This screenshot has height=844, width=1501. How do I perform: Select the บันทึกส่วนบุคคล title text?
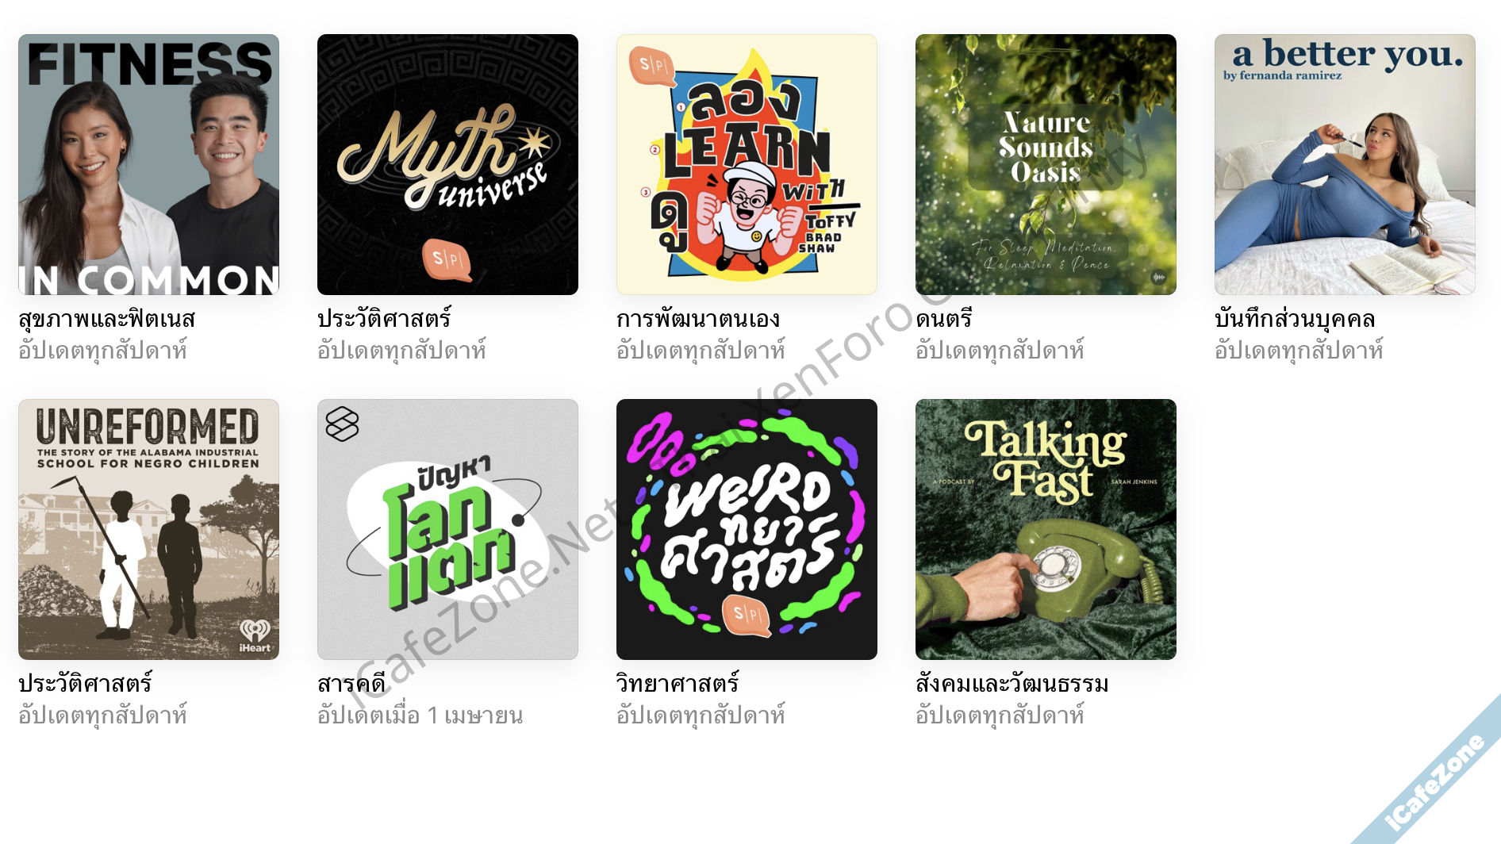coord(1295,319)
